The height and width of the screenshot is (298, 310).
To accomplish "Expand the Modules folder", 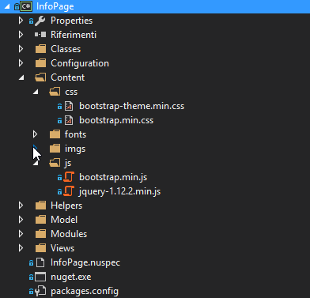I will pyautogui.click(x=21, y=234).
